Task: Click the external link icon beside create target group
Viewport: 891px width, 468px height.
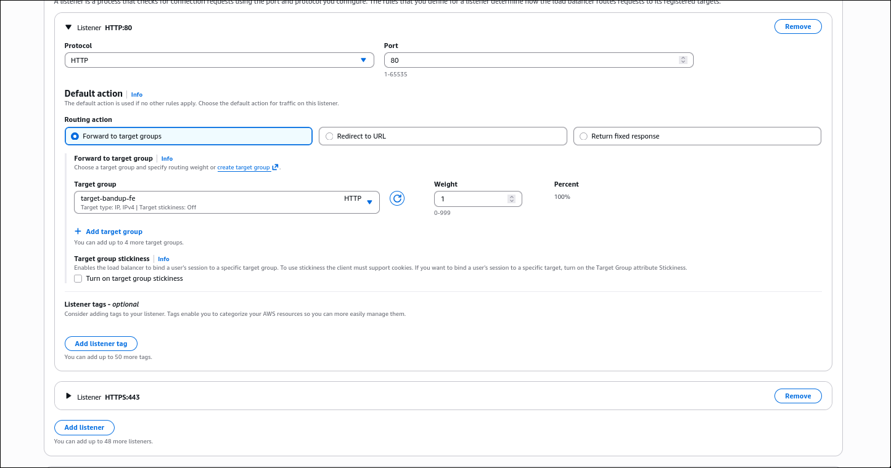Action: (x=276, y=167)
